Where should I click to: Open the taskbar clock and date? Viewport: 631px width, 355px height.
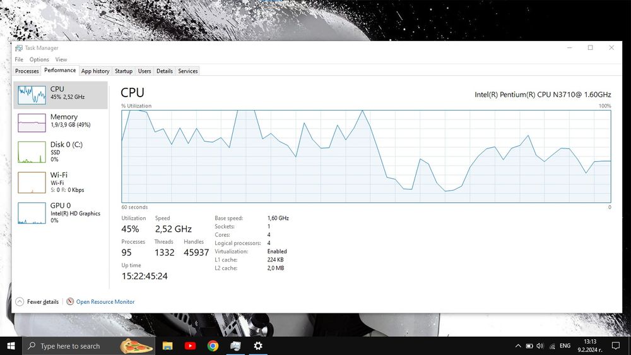click(x=589, y=346)
